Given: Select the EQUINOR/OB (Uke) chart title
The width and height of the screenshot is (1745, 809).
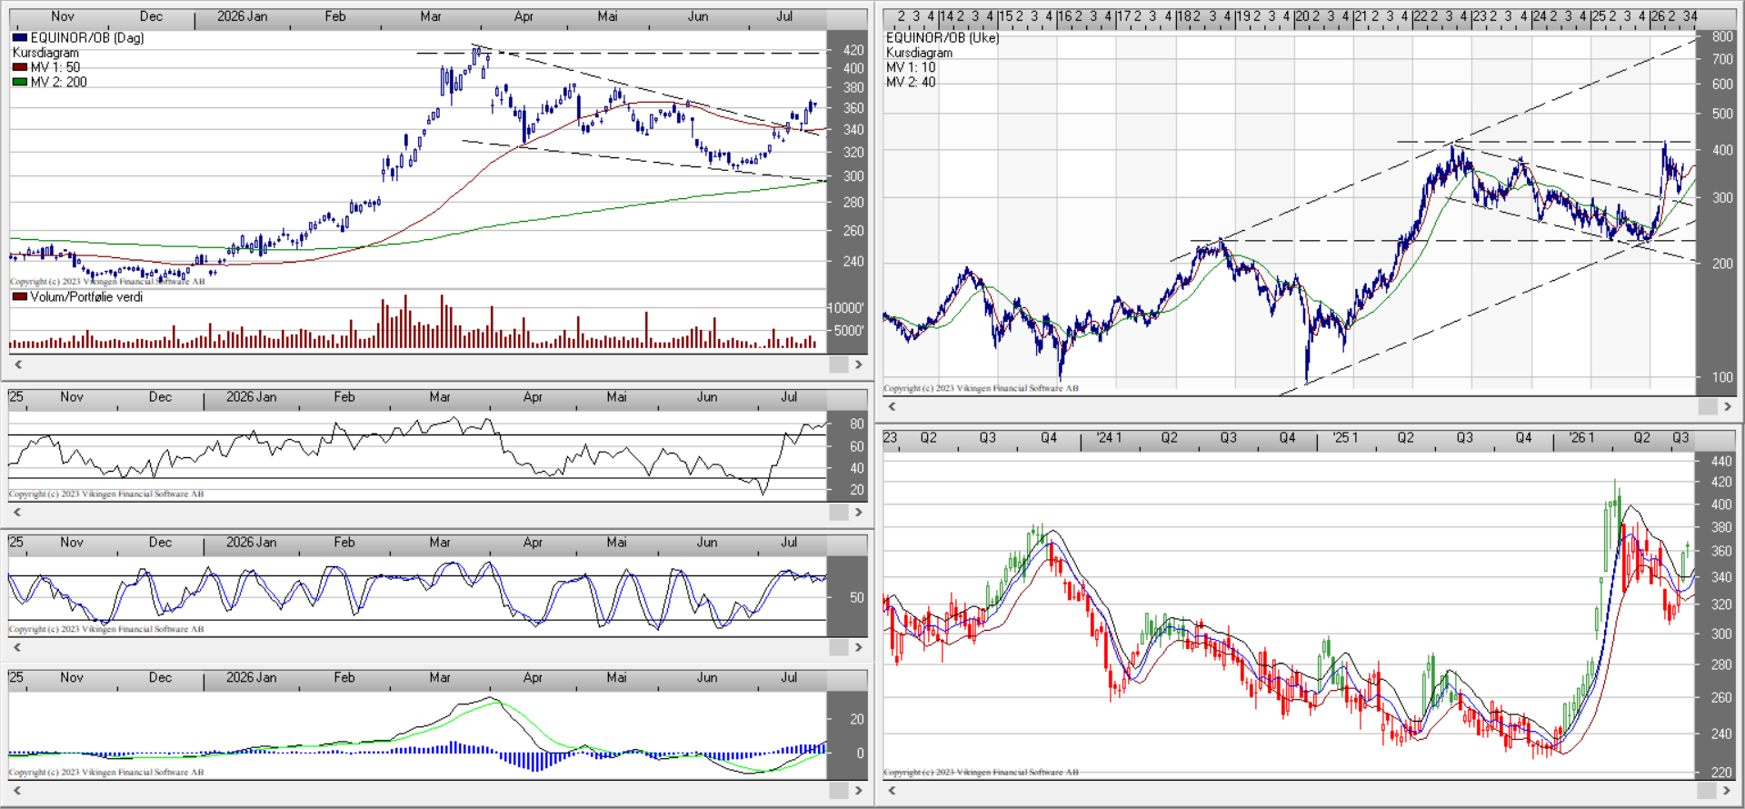Looking at the screenshot, I should click(x=942, y=38).
